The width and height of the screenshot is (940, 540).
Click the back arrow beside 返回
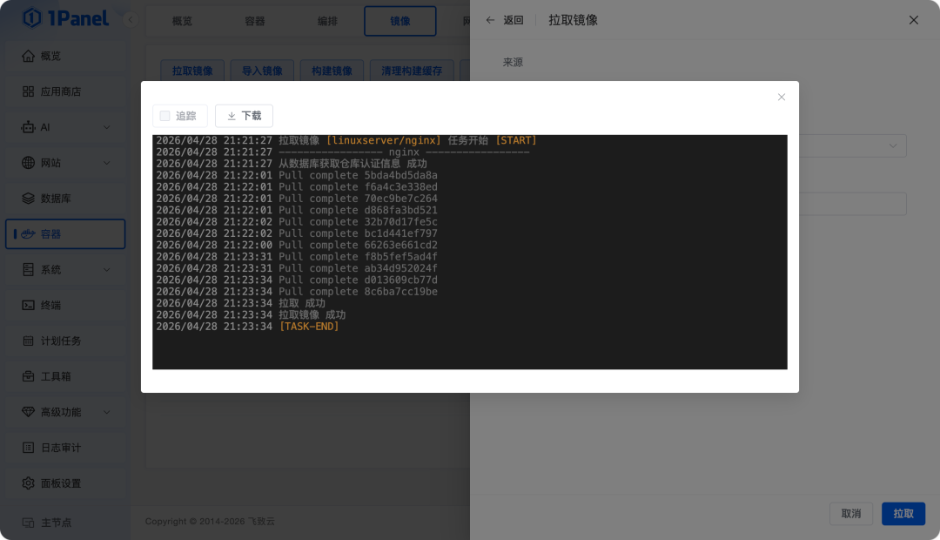pos(490,20)
